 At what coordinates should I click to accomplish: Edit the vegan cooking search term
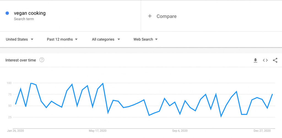[30, 13]
